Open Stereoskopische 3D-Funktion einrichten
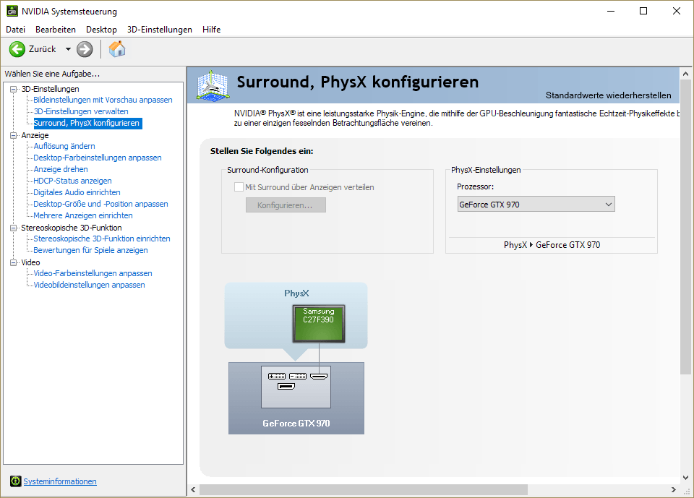694x498 pixels. click(102, 238)
